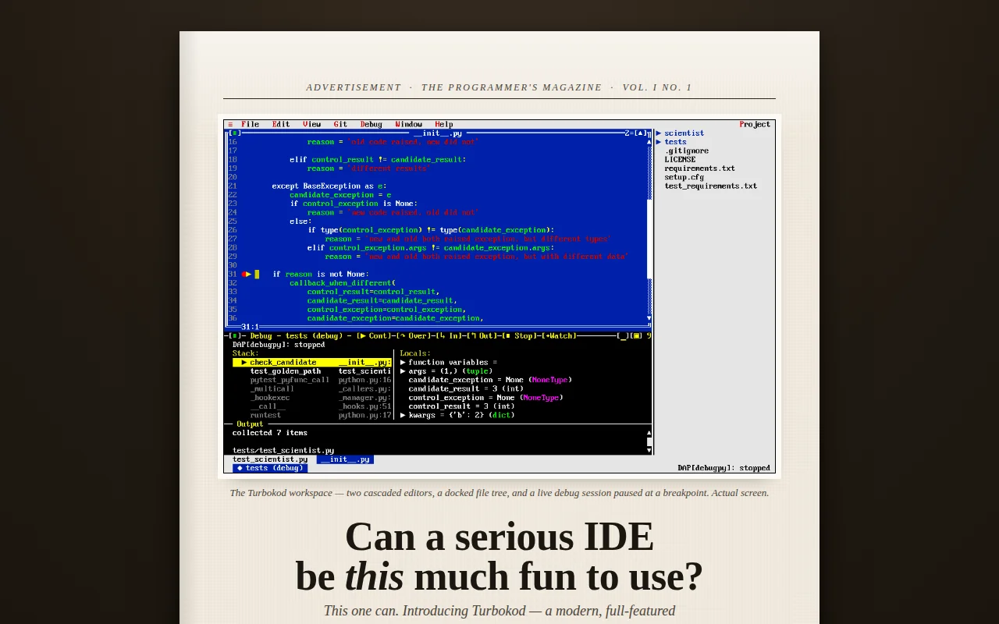
Task: Click control_result = 3 in Locals
Action: 461,406
